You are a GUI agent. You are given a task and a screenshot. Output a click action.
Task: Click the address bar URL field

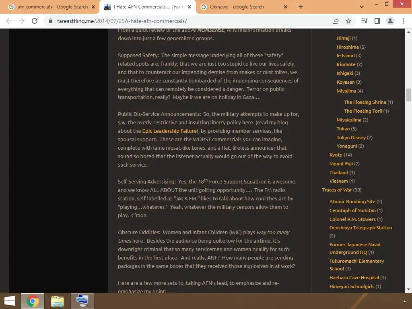tap(192, 21)
